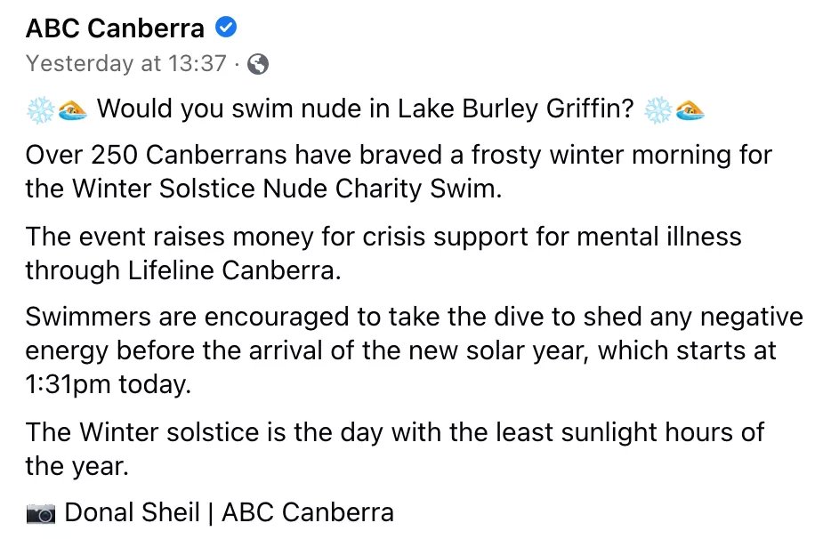Click the first swimmer emoji

tap(73, 111)
